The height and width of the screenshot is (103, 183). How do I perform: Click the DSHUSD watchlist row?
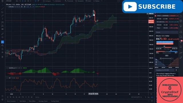(x=167, y=25)
